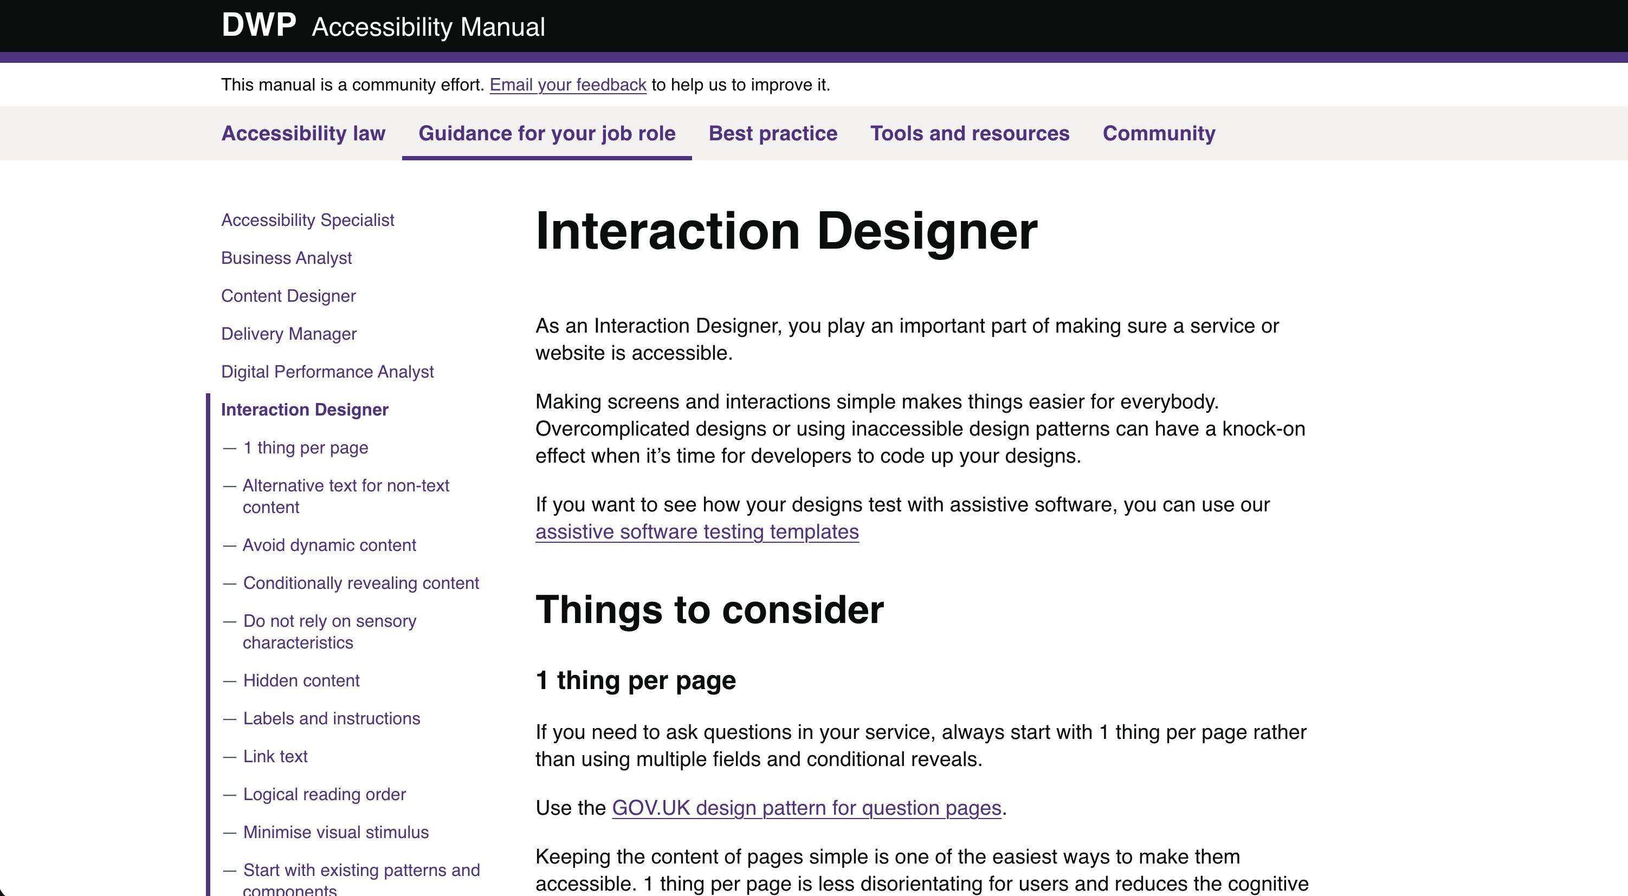Open the Delivery Manager role page

pyautogui.click(x=289, y=334)
